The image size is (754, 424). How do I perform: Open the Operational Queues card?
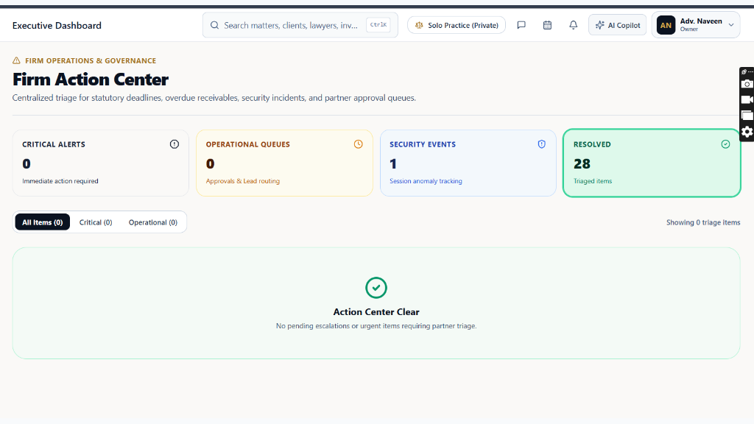(x=284, y=163)
